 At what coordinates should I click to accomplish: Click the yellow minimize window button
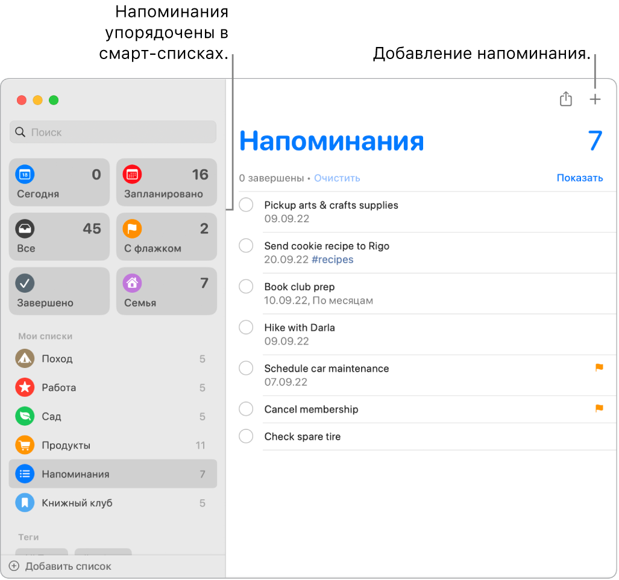point(37,100)
